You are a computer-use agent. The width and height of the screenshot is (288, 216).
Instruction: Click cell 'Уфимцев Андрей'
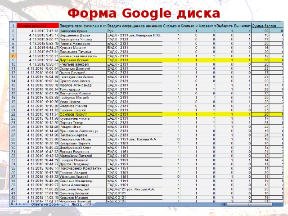click(x=83, y=176)
